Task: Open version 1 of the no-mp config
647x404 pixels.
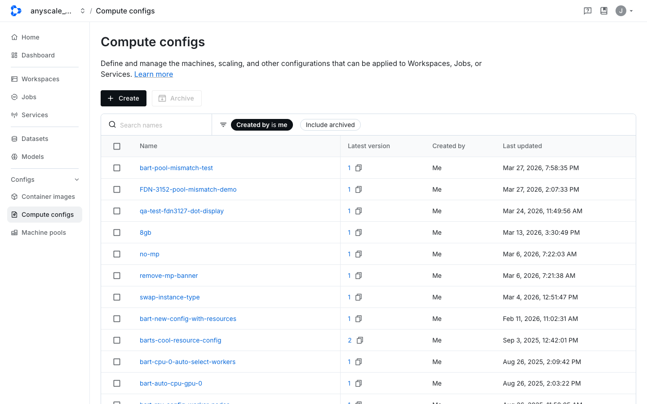Action: coord(349,254)
